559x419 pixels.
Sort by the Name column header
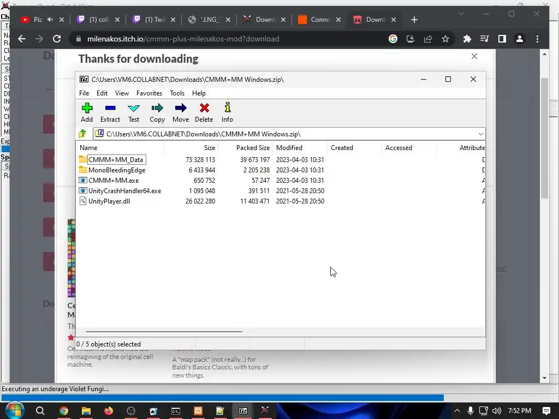pos(120,147)
